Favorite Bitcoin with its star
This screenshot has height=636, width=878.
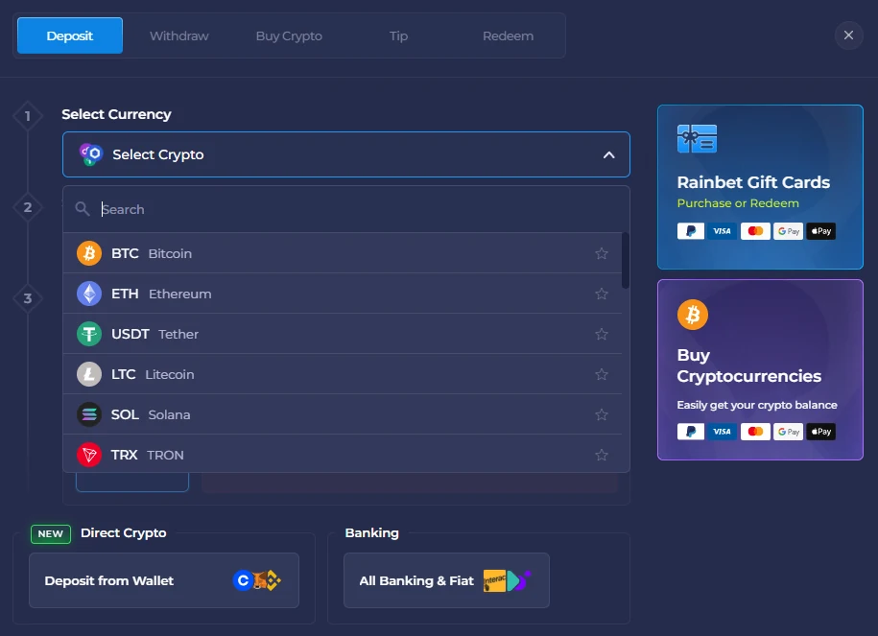[602, 253]
